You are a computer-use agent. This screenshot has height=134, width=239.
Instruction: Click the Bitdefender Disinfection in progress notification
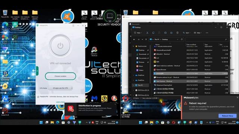click(x=91, y=109)
